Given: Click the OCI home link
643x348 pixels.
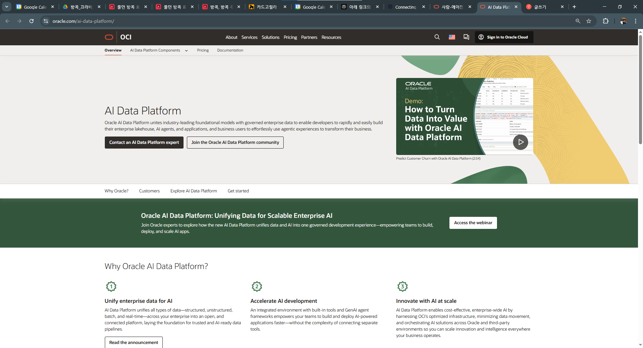Looking at the screenshot, I should [126, 37].
